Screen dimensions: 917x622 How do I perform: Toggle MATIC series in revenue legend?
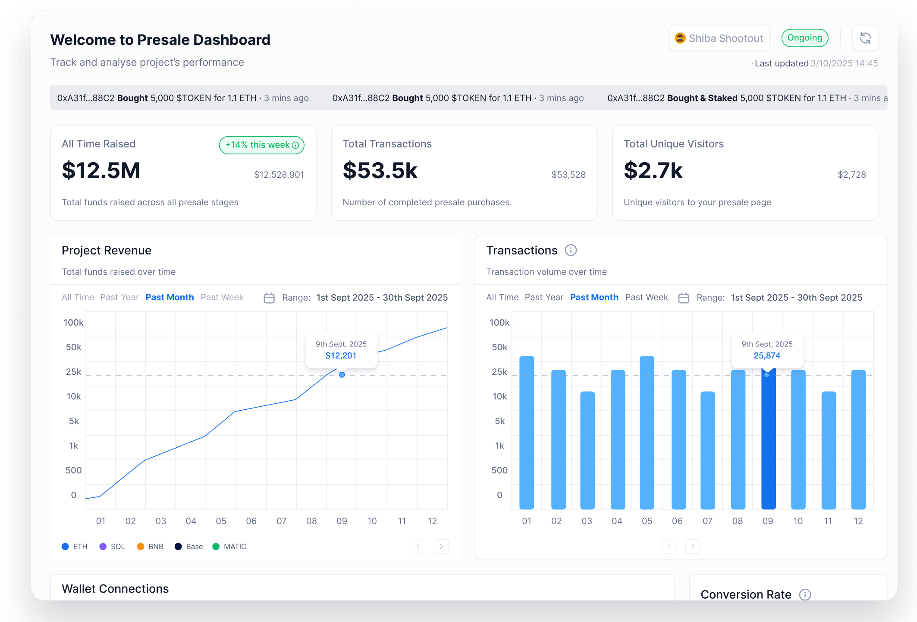coord(229,547)
